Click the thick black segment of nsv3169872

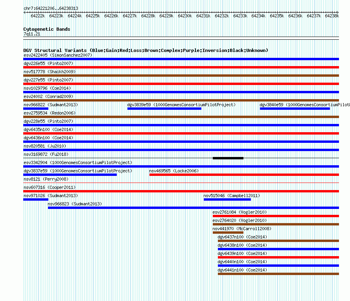tap(228, 158)
